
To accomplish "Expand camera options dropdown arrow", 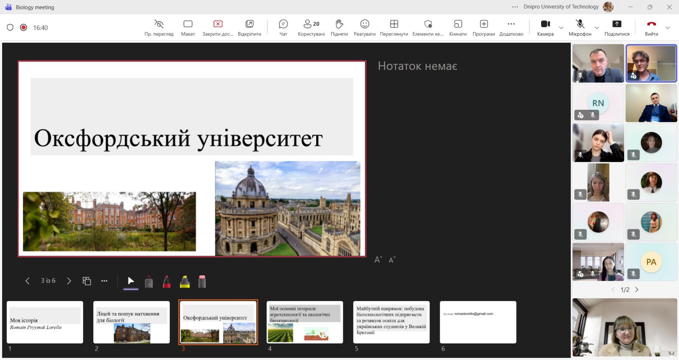I will (561, 28).
